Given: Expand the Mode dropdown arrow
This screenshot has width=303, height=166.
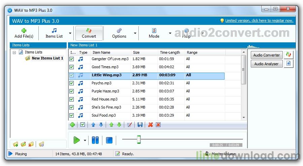Looking at the screenshot, I should click(x=170, y=33).
